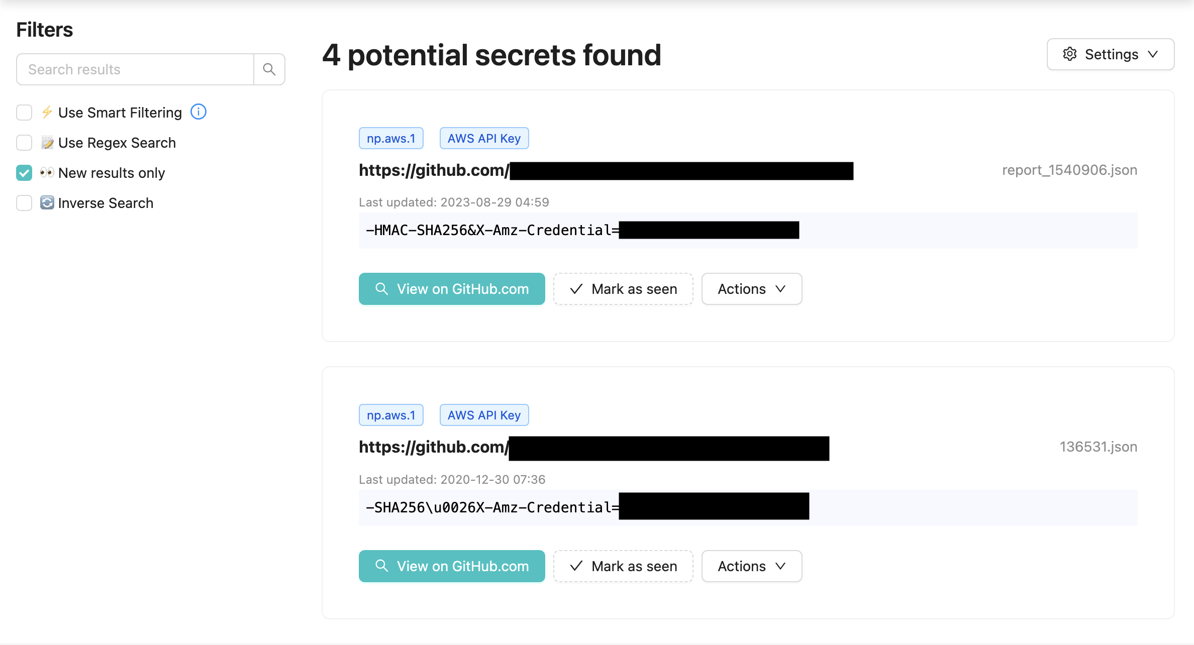Click the memo icon beside Use Regex Search
Viewport: 1194px width, 645px height.
47,143
